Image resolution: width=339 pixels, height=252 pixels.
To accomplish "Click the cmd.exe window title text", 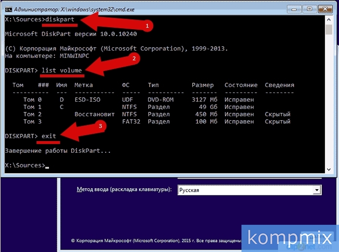I will pos(74,9).
